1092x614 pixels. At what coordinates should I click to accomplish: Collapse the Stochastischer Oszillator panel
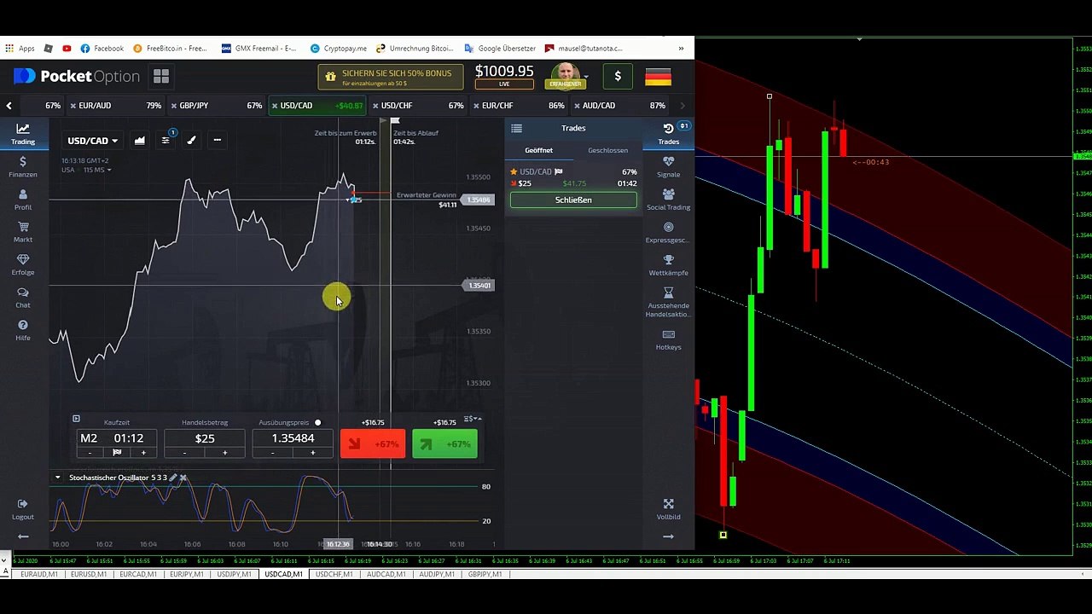57,478
